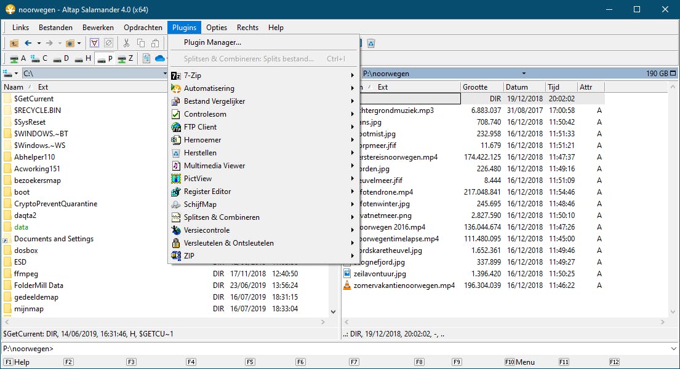Viewport: 680px width, 369px height.
Task: Expand the right panel P:\noorwegen path dropdown
Action: (x=523, y=74)
